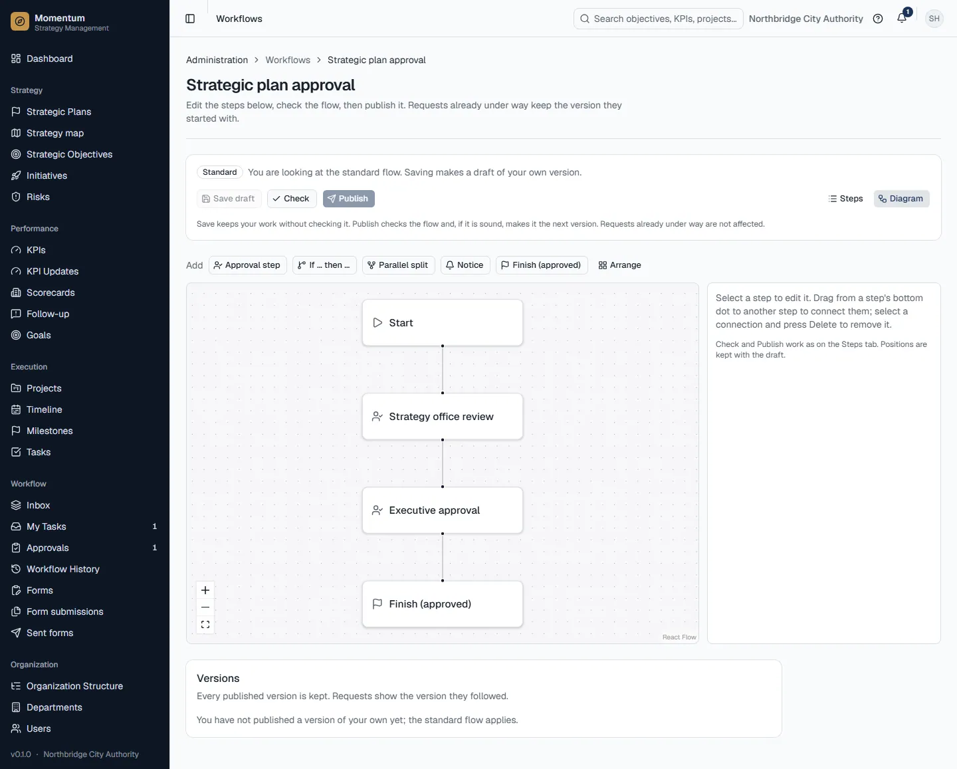Add a Parallel split step
This screenshot has height=769, width=957.
pyautogui.click(x=399, y=265)
